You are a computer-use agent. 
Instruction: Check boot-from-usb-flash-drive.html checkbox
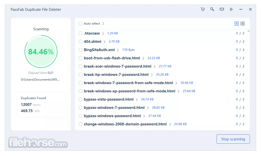click(81, 58)
